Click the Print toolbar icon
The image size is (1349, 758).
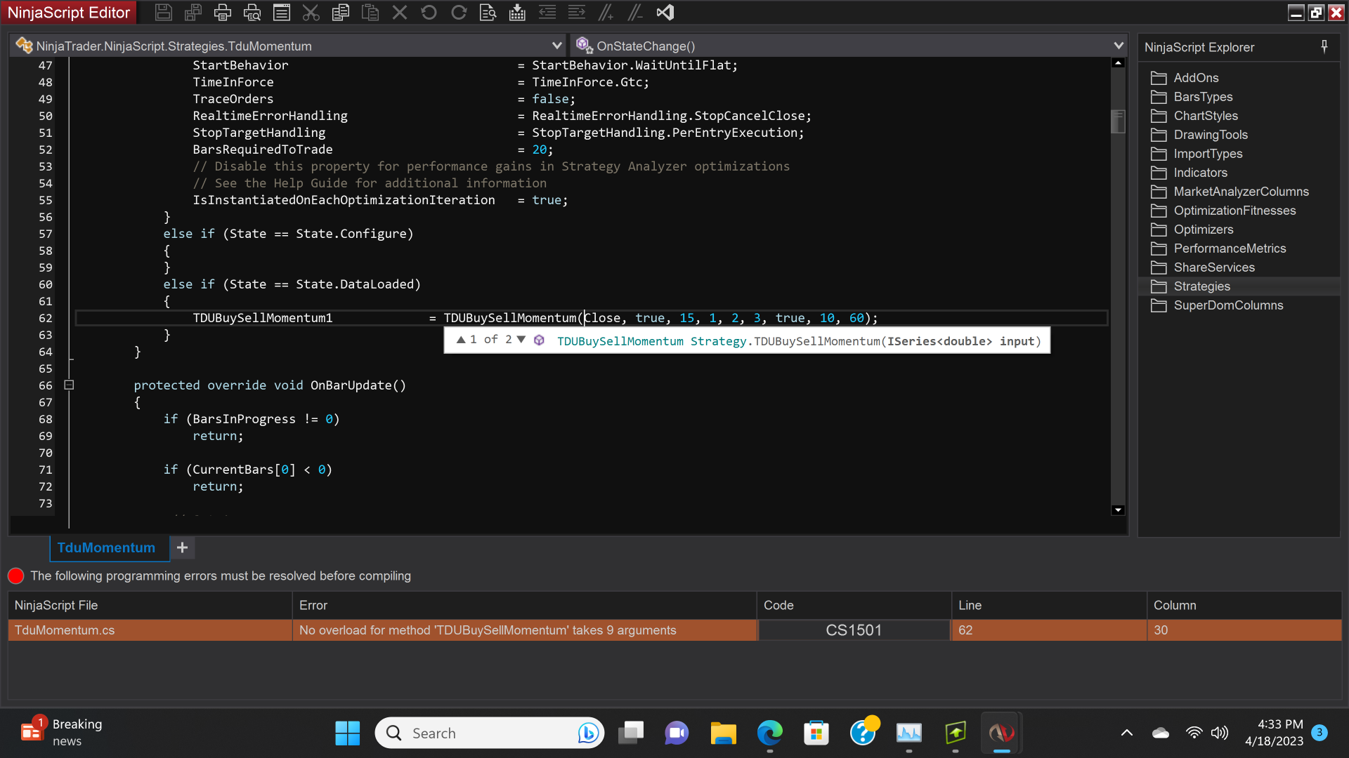click(223, 12)
